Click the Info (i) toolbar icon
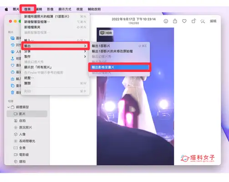 [166, 21]
